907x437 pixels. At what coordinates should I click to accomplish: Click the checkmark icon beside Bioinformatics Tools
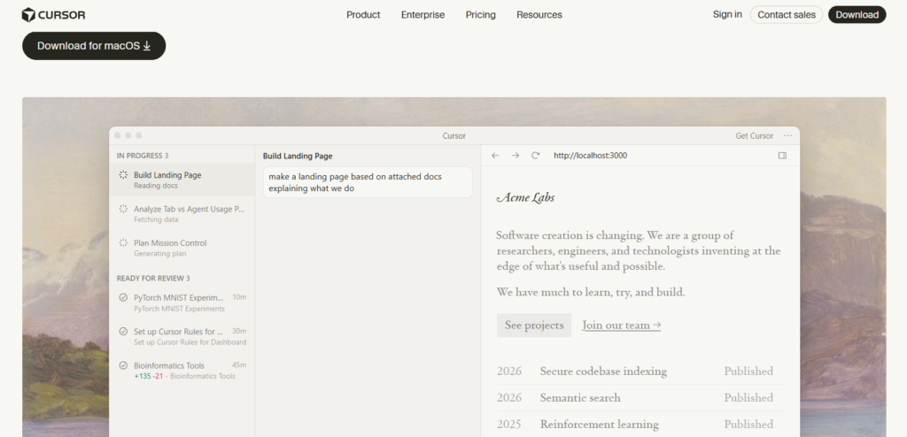(x=123, y=365)
